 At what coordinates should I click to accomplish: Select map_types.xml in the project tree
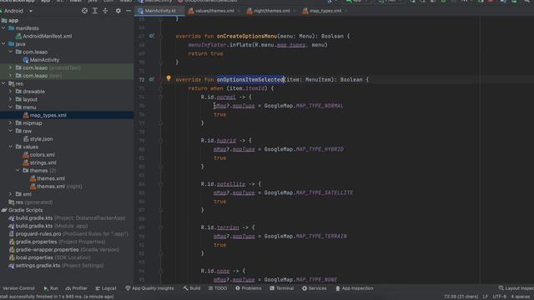(x=48, y=115)
